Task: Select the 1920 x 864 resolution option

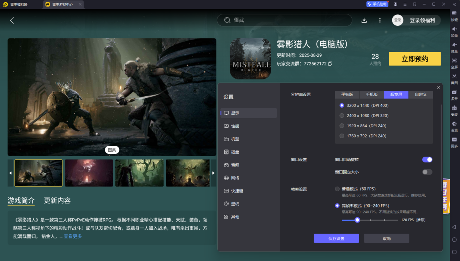Action: pyautogui.click(x=342, y=126)
